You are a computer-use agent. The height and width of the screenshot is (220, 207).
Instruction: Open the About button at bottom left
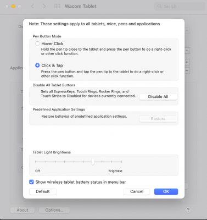[23, 210]
